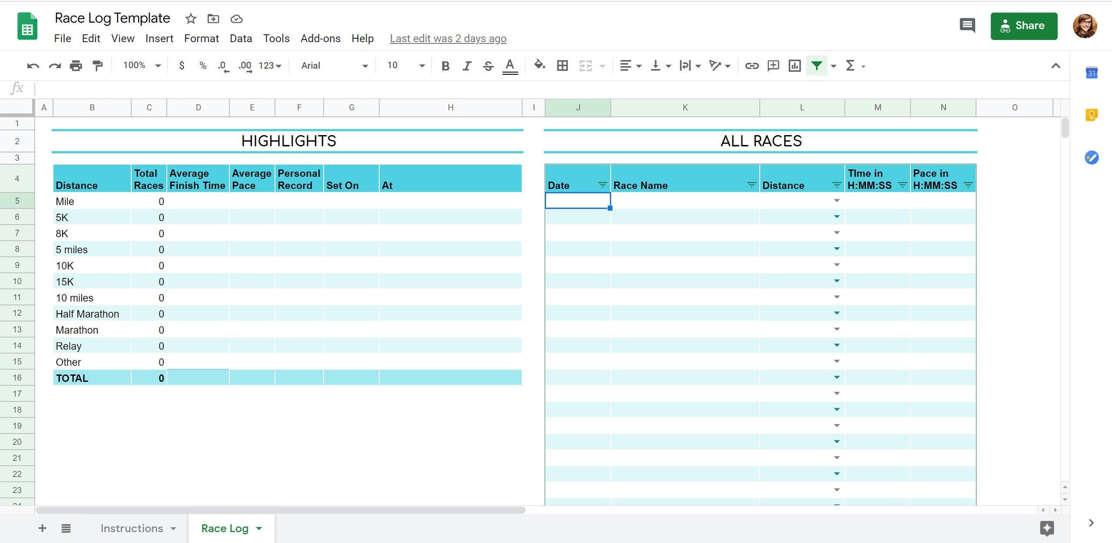Toggle strikethrough formatting
The image size is (1112, 543).
[x=488, y=66]
